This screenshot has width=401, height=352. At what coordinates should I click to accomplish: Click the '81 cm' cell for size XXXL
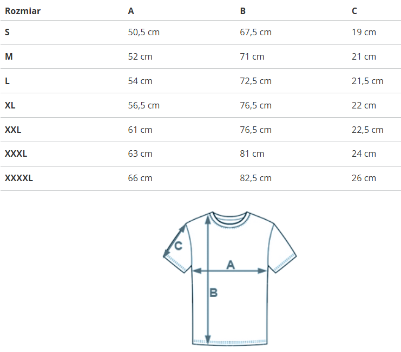click(252, 153)
